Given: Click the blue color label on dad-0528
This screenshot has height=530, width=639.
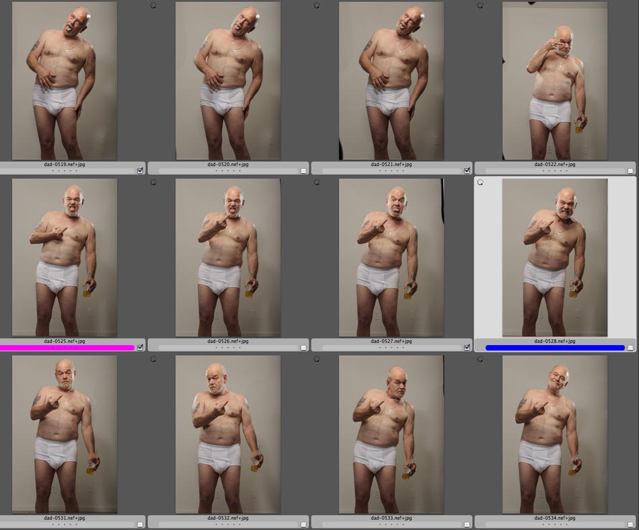Looking at the screenshot, I should coord(555,348).
